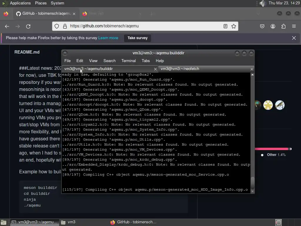Click the './aqemu' code line
This screenshot has width=301, height=226.
[x=32, y=205]
